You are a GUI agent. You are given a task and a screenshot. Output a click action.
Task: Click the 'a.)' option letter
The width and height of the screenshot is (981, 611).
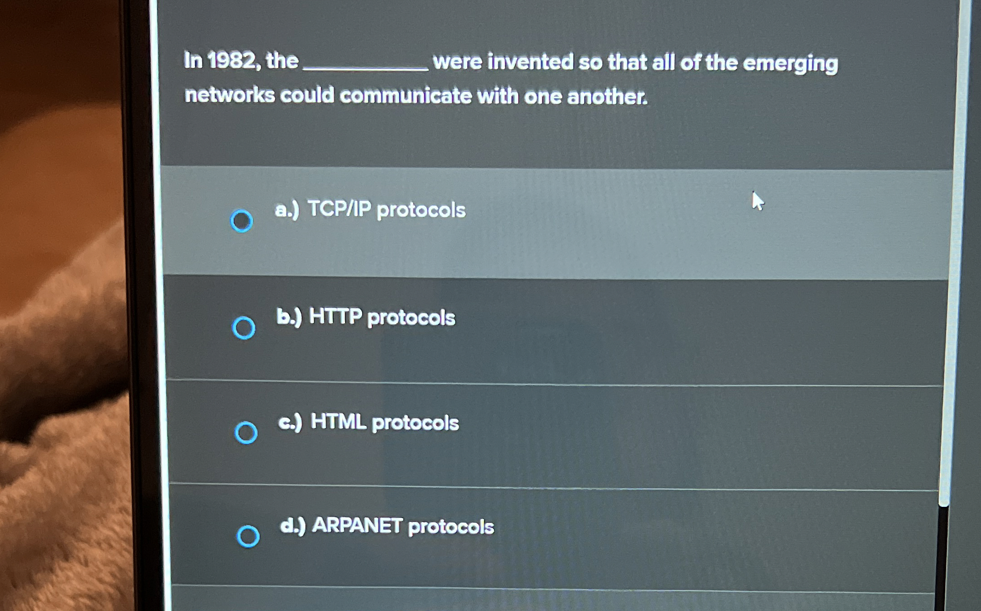(287, 210)
